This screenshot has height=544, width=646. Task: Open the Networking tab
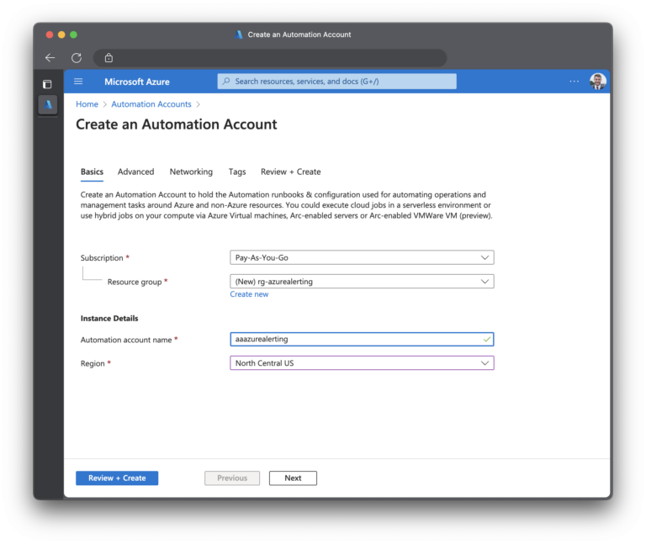191,172
